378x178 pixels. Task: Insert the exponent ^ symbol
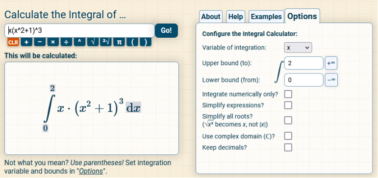pos(79,42)
